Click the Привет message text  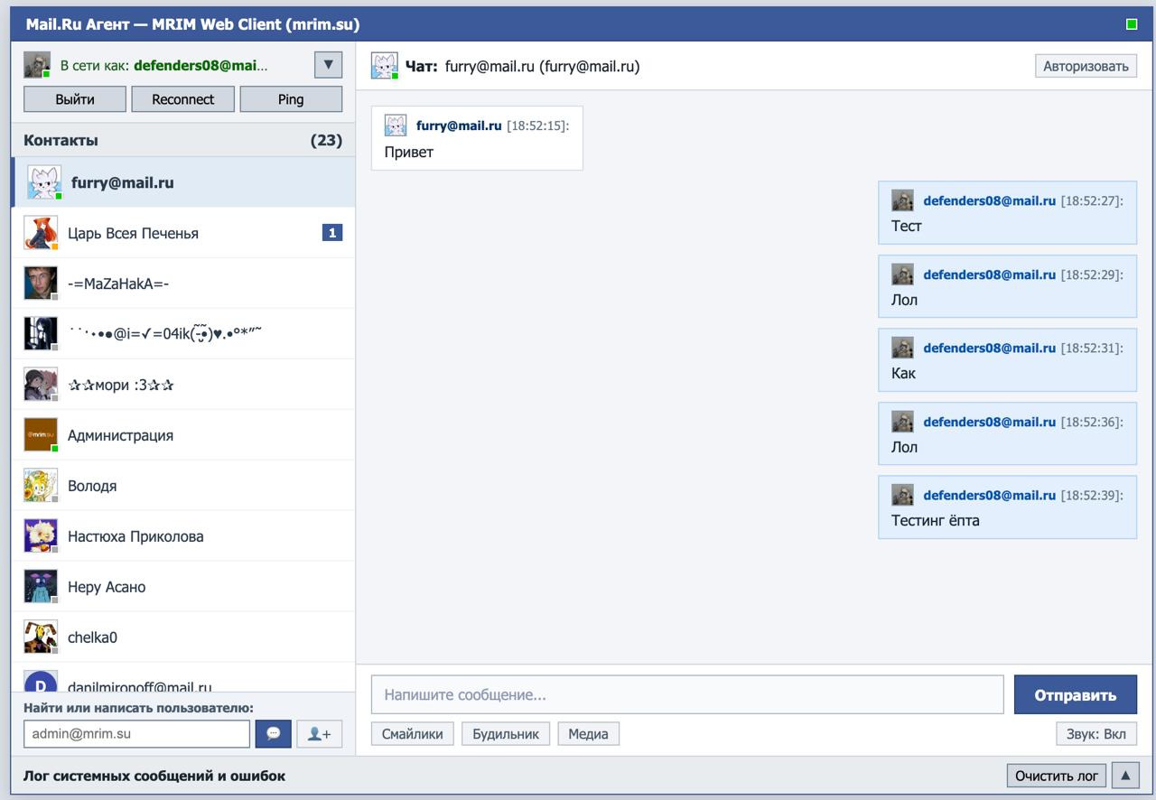point(409,152)
